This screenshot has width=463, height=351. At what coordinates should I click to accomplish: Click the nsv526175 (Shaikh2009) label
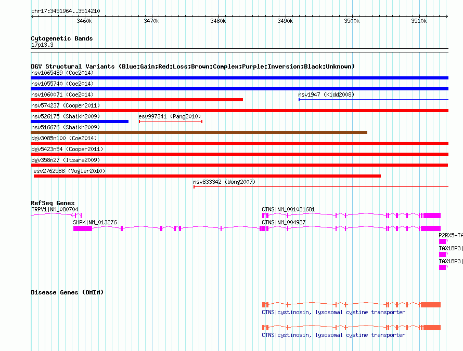pyautogui.click(x=66, y=116)
